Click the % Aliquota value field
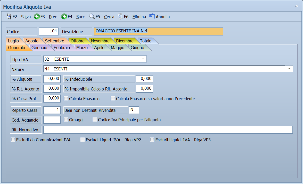The height and width of the screenshot is (184, 303). (x=52, y=79)
